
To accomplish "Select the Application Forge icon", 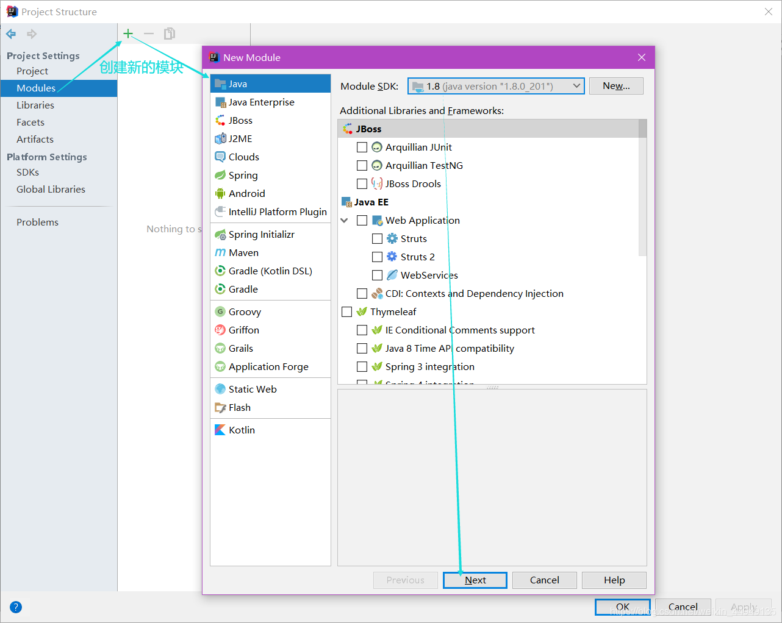I will pyautogui.click(x=220, y=366).
